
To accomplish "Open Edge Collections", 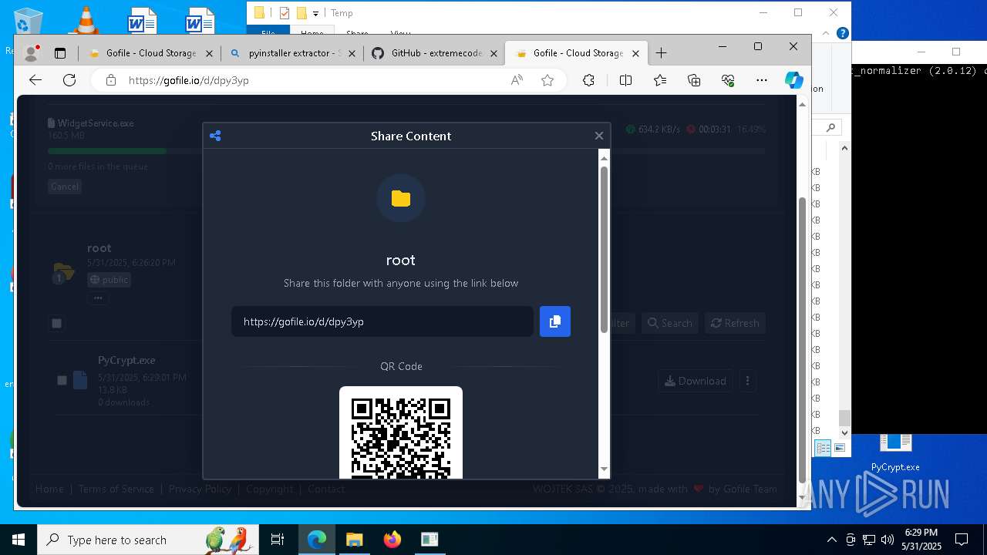I will click(694, 80).
